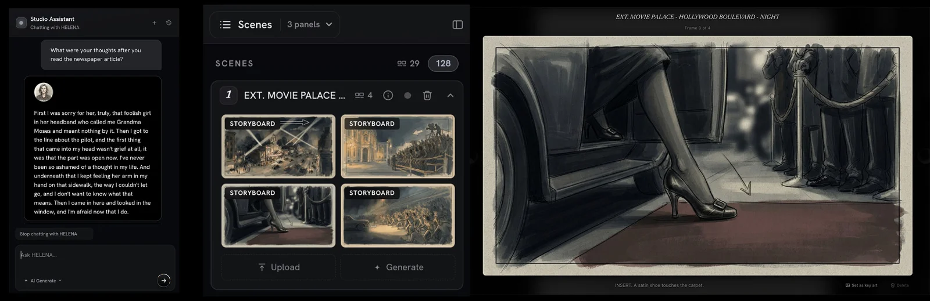This screenshot has height=301, width=930.
Task: Click the Scenes list icon
Action: (226, 24)
